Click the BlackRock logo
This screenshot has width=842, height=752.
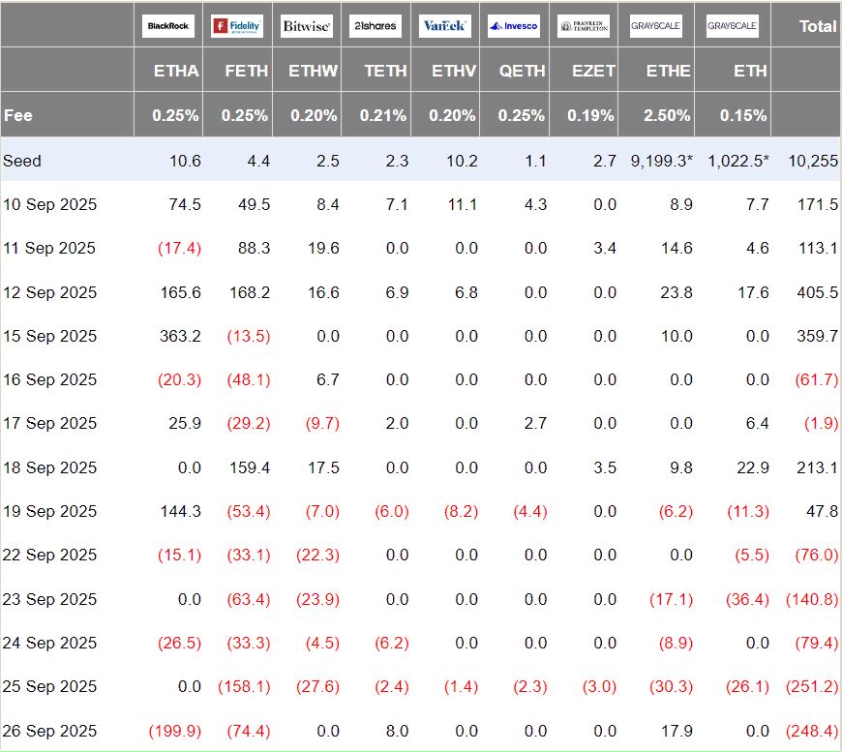pyautogui.click(x=168, y=26)
